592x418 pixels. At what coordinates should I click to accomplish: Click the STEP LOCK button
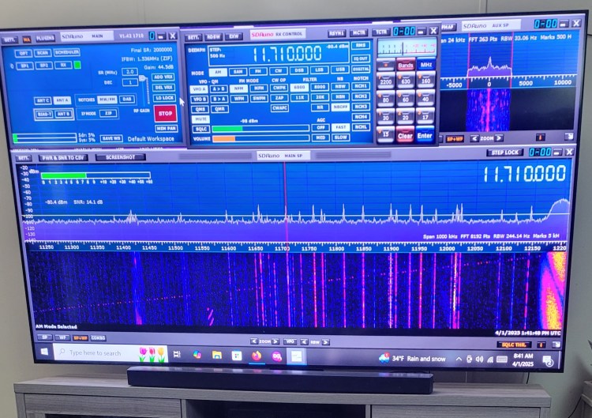click(505, 152)
